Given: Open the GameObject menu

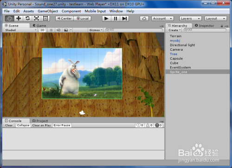Looking at the screenshot, I should (x=48, y=11).
